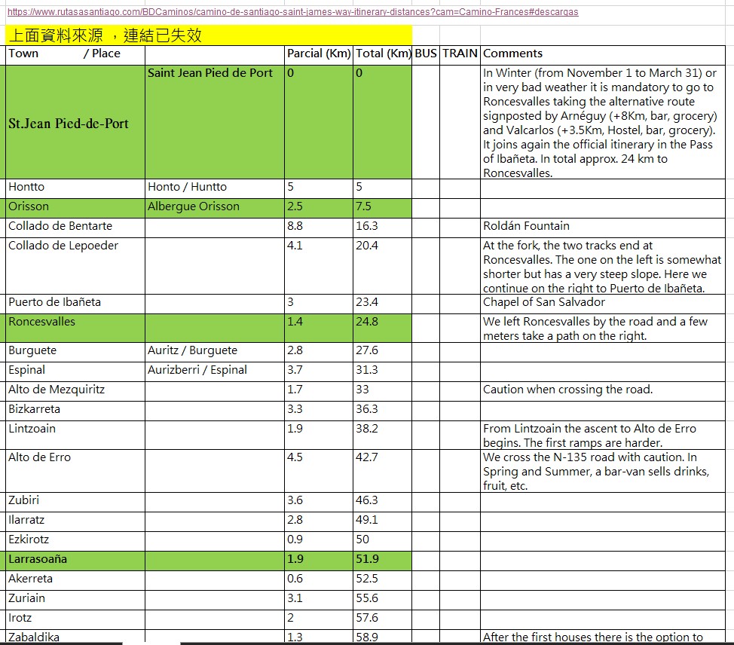Select the "Total (Km)" column header
The image size is (734, 645).
pyautogui.click(x=383, y=53)
